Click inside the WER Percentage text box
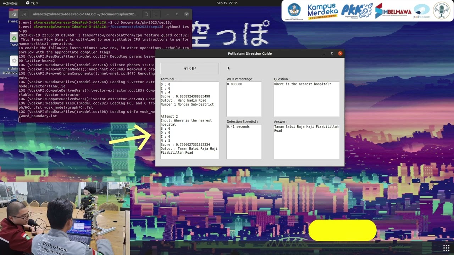The height and width of the screenshot is (255, 454). point(244,99)
